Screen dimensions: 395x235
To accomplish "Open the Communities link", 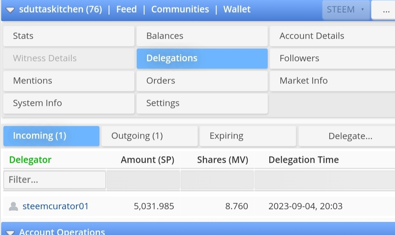I will point(180,9).
